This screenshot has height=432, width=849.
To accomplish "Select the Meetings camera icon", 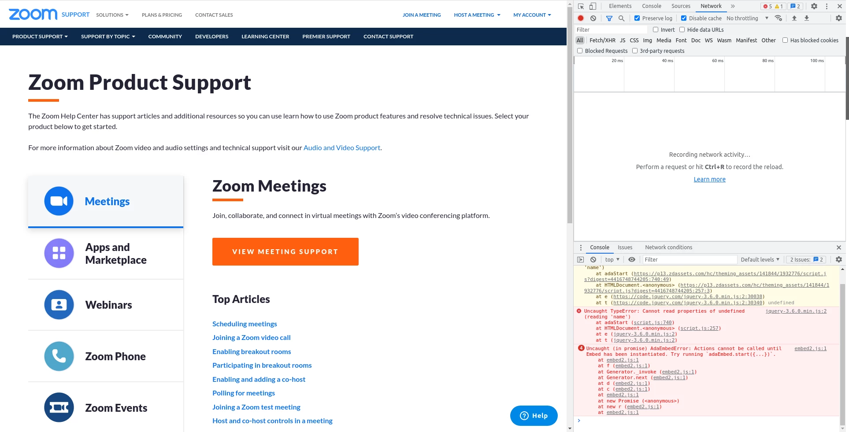I will tap(59, 201).
